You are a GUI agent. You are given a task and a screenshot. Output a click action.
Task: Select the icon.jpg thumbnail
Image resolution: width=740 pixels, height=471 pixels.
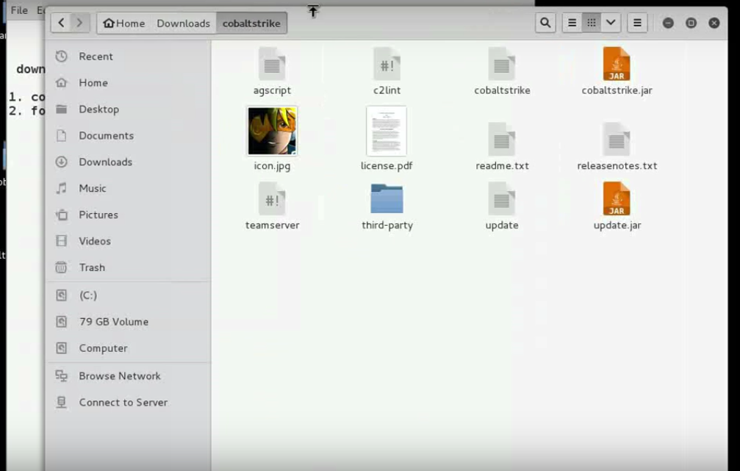(273, 131)
